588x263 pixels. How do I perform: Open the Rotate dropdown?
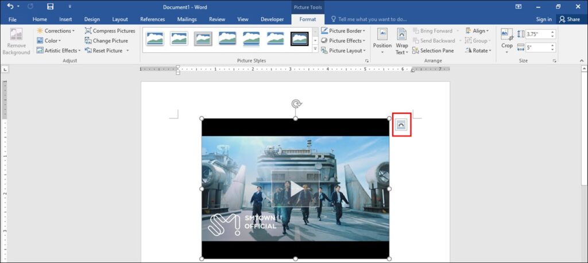(x=478, y=51)
